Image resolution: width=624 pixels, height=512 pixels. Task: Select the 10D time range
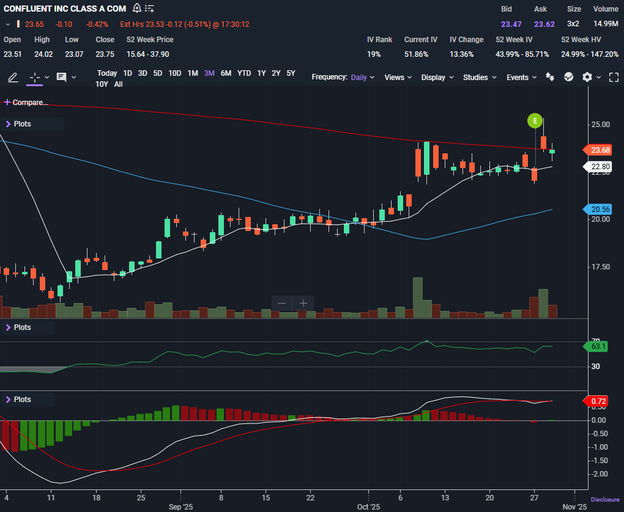coord(175,73)
